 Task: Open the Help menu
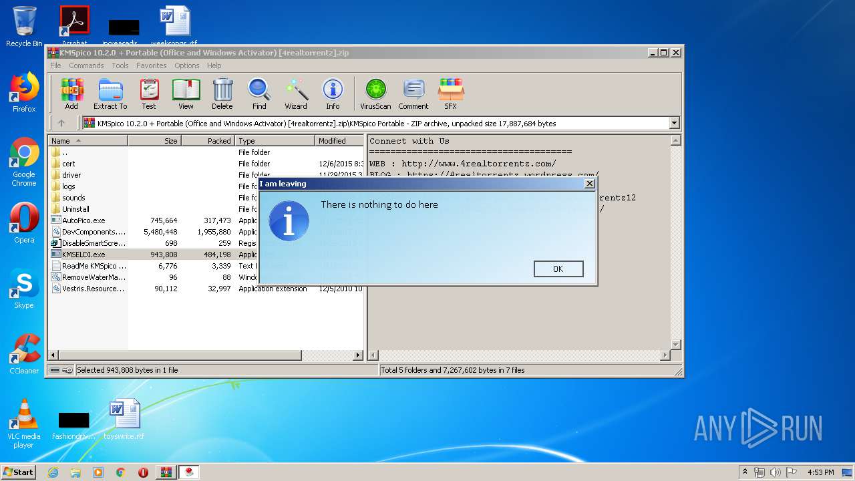(214, 65)
